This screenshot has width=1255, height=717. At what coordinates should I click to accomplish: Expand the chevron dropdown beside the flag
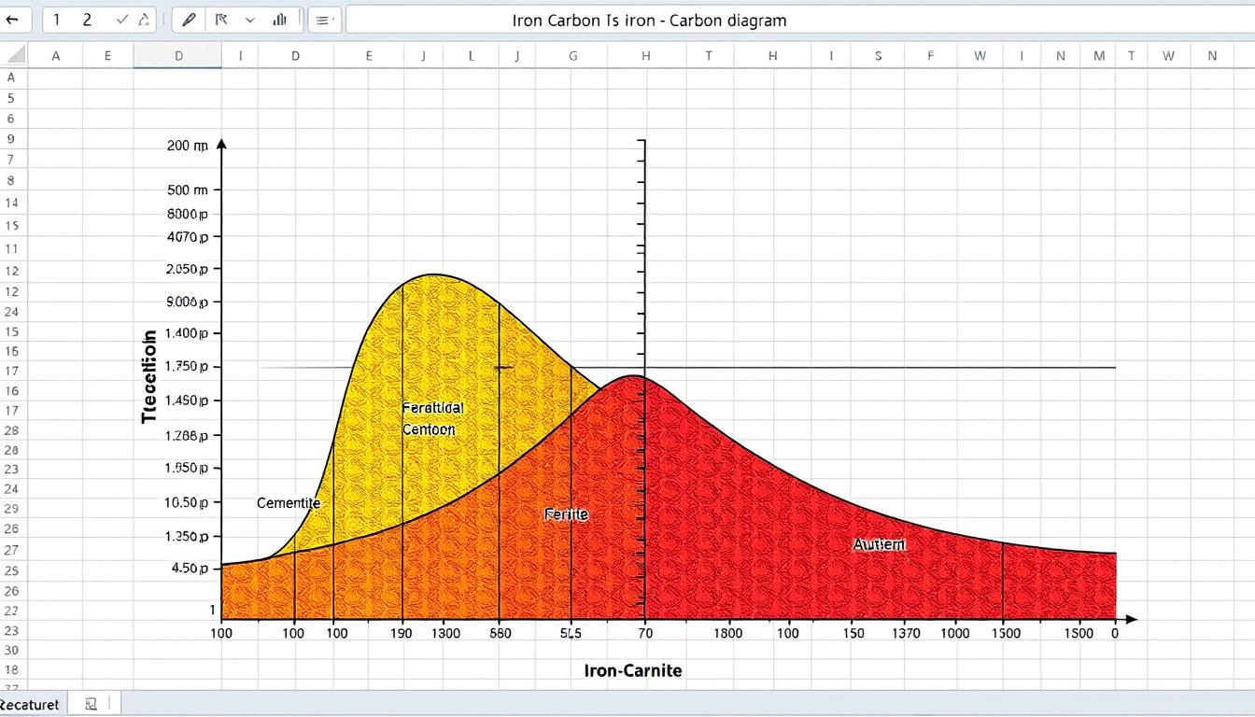pos(249,20)
